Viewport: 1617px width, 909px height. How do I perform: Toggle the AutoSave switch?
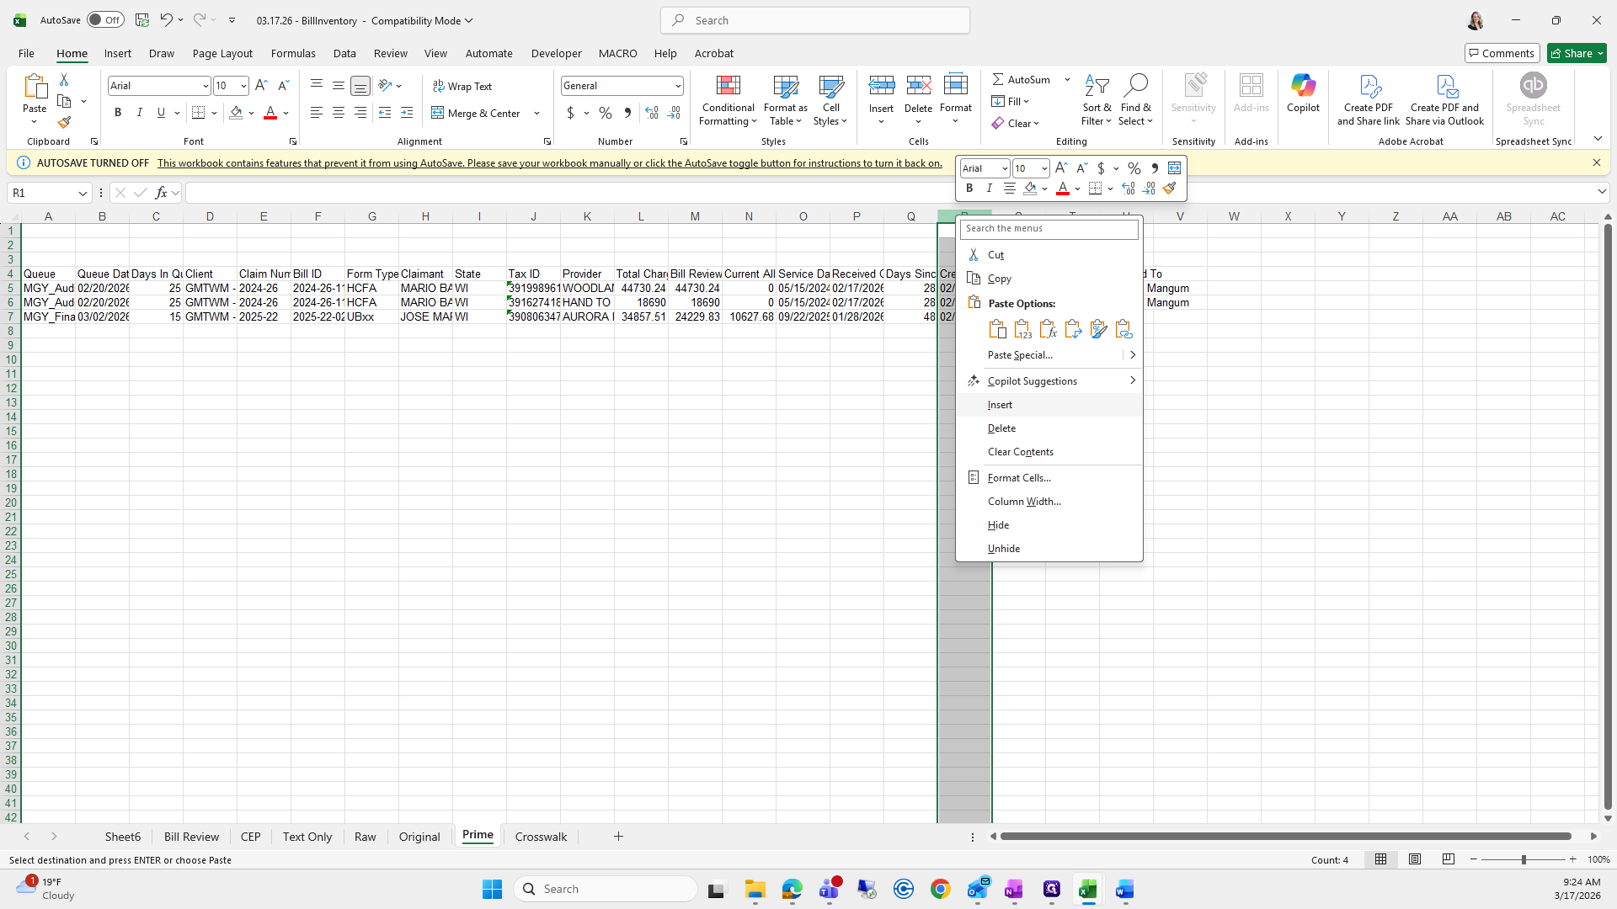pyautogui.click(x=105, y=20)
